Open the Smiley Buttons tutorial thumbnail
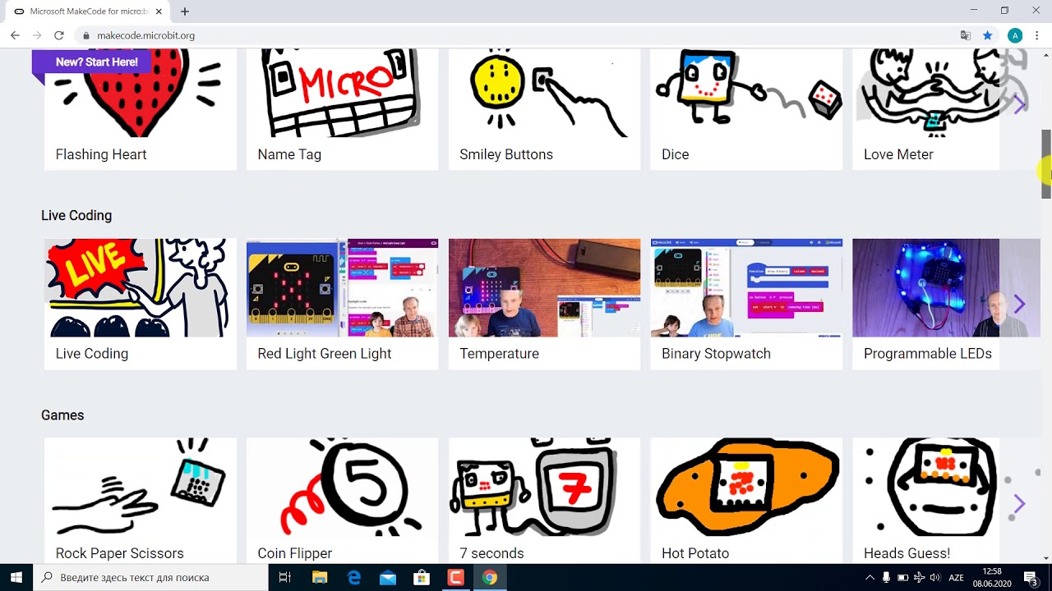 click(544, 93)
